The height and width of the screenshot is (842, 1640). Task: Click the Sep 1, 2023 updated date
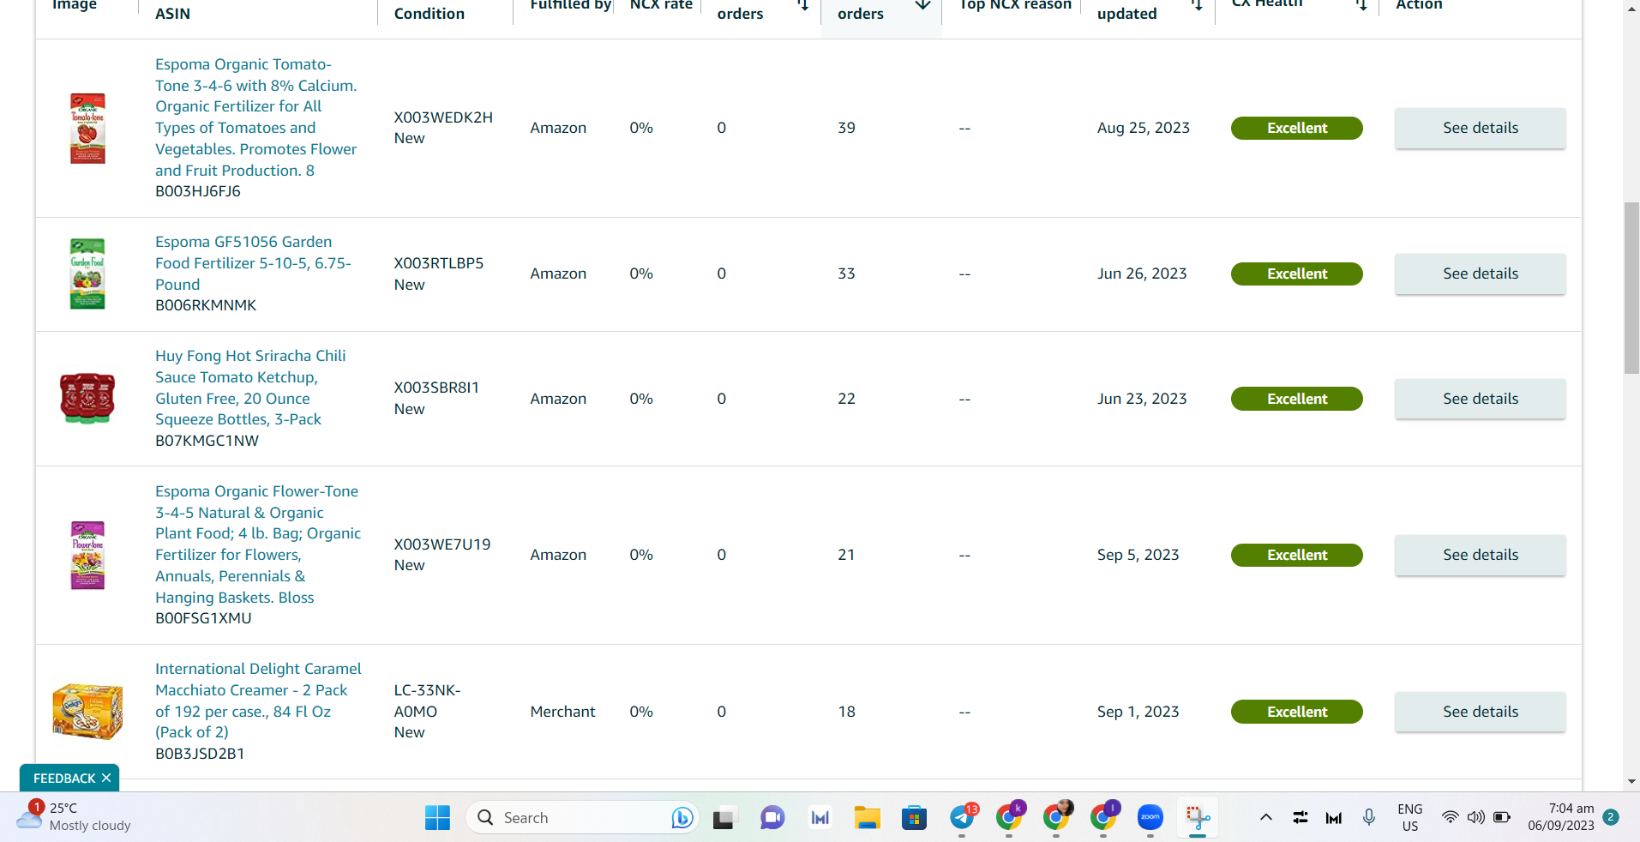[x=1138, y=712]
